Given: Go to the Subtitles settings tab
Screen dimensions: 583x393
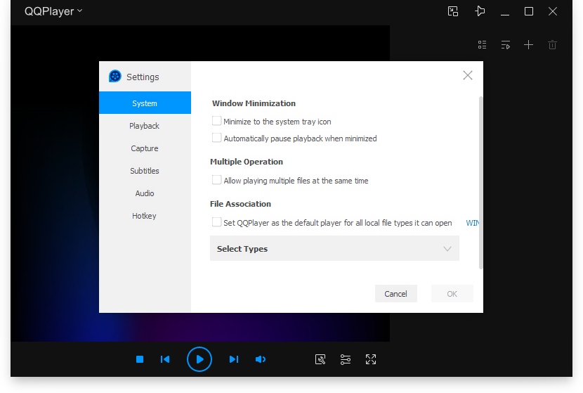Looking at the screenshot, I should click(x=145, y=171).
